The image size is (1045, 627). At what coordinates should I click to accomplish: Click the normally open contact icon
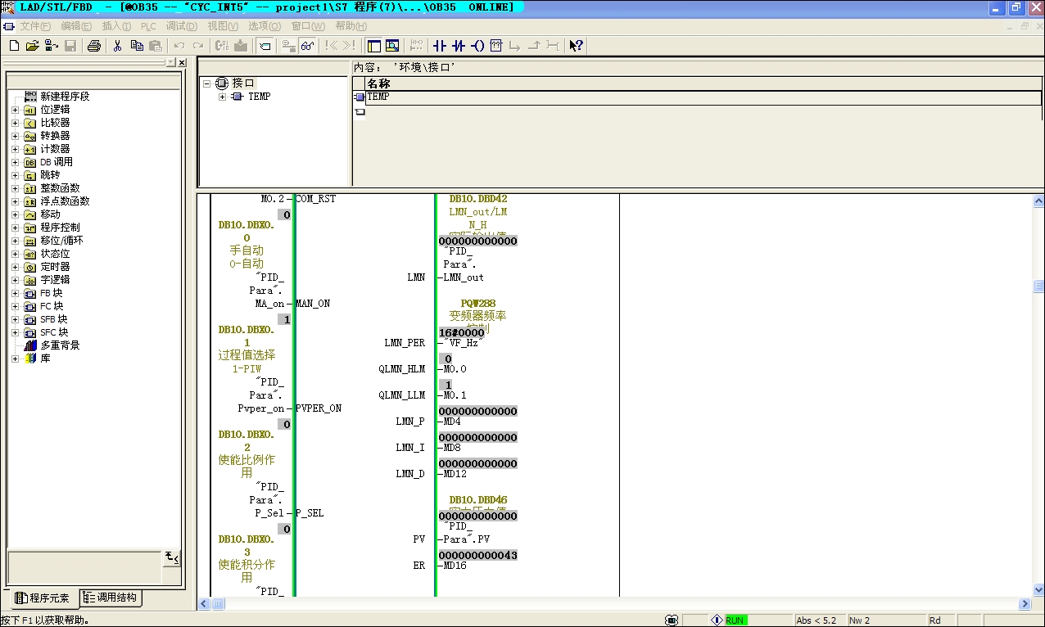pyautogui.click(x=439, y=46)
